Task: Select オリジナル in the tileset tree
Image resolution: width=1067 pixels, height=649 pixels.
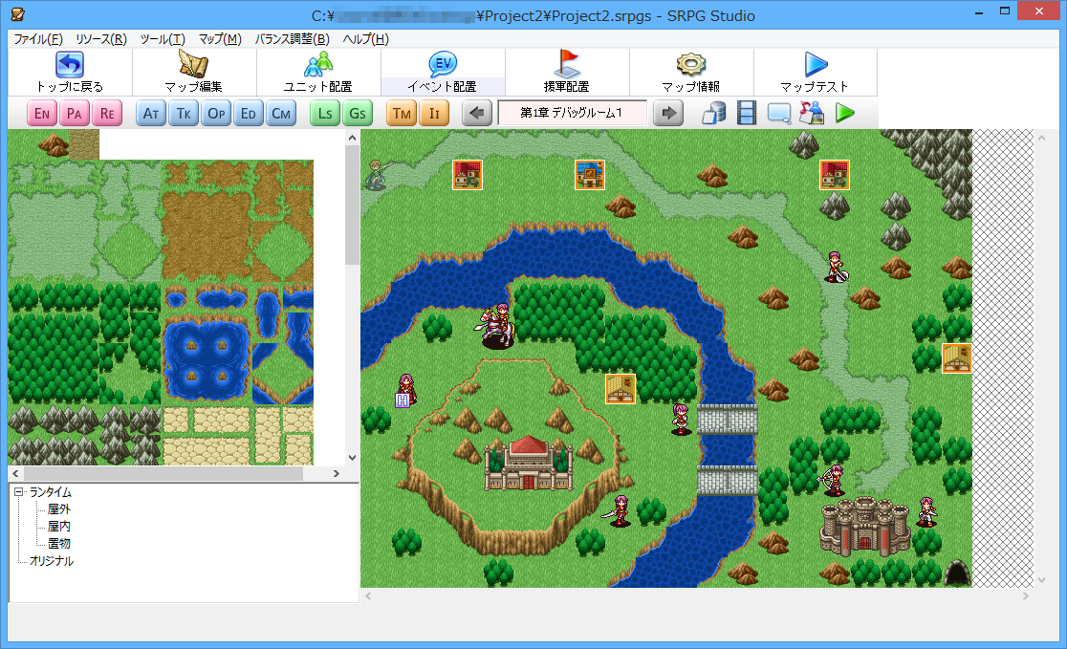Action: tap(52, 560)
